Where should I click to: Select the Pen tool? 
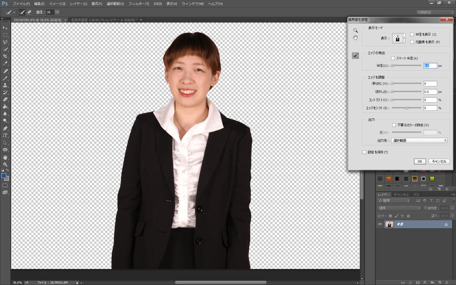point(5,128)
